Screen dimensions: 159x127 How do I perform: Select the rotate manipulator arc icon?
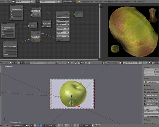pyautogui.click(x=43, y=125)
